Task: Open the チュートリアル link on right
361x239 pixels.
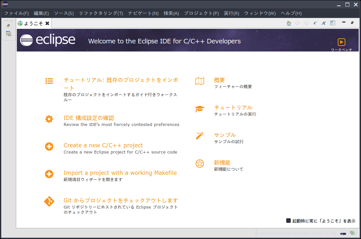Action: pyautogui.click(x=233, y=108)
